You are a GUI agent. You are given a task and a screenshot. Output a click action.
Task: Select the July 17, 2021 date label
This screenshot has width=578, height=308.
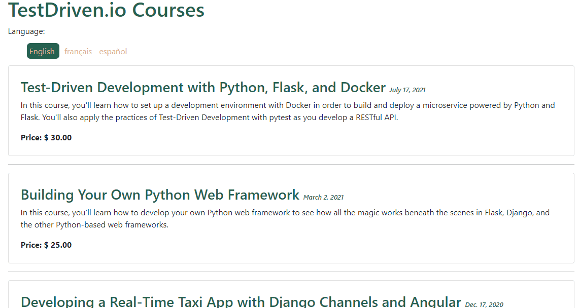pos(407,90)
